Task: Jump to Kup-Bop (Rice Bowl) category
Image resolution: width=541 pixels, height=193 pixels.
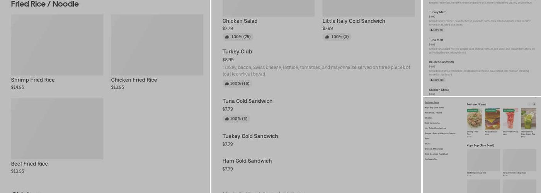Action: (434, 108)
